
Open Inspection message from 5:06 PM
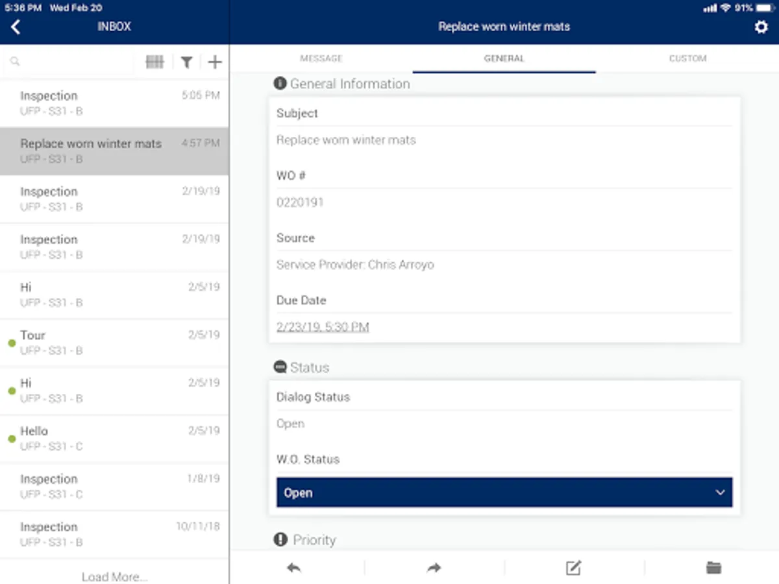click(x=114, y=103)
